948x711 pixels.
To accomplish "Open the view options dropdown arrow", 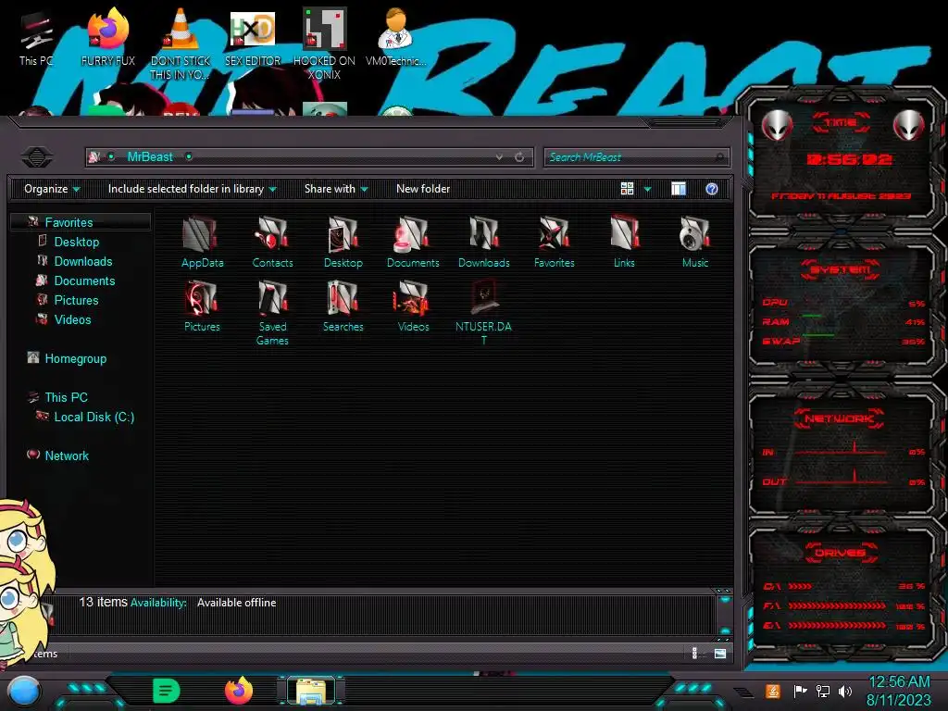I will click(x=647, y=189).
